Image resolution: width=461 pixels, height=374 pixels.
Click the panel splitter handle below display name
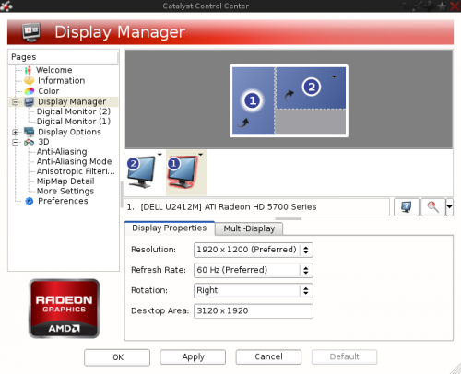point(289,219)
